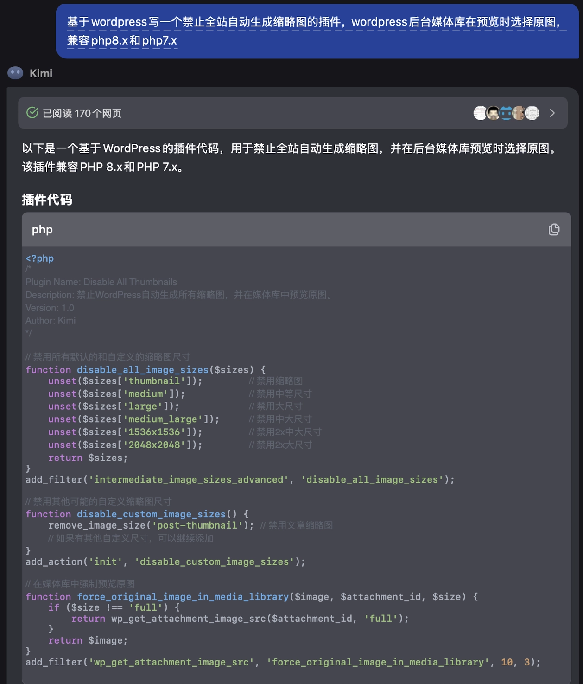The image size is (583, 684).
Task: Click the <?php opening tag line
Action: [x=39, y=258]
